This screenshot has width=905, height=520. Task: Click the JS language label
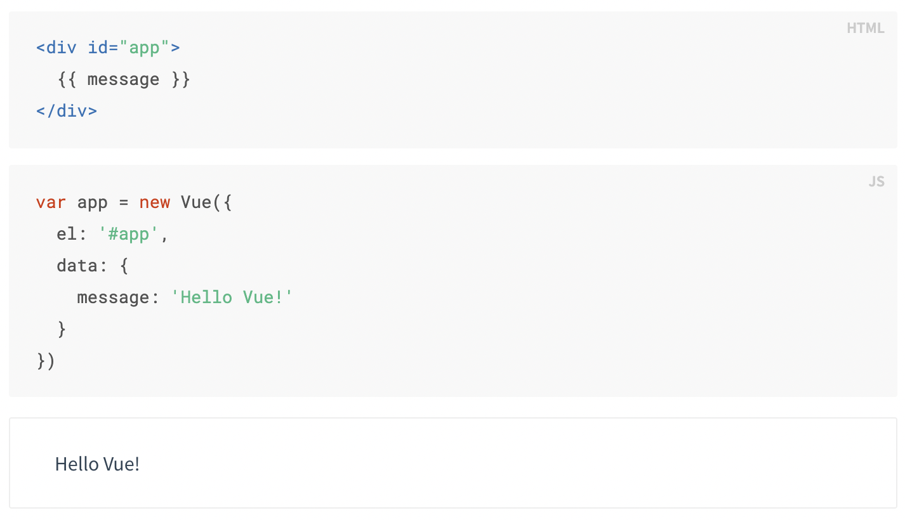pos(876,182)
